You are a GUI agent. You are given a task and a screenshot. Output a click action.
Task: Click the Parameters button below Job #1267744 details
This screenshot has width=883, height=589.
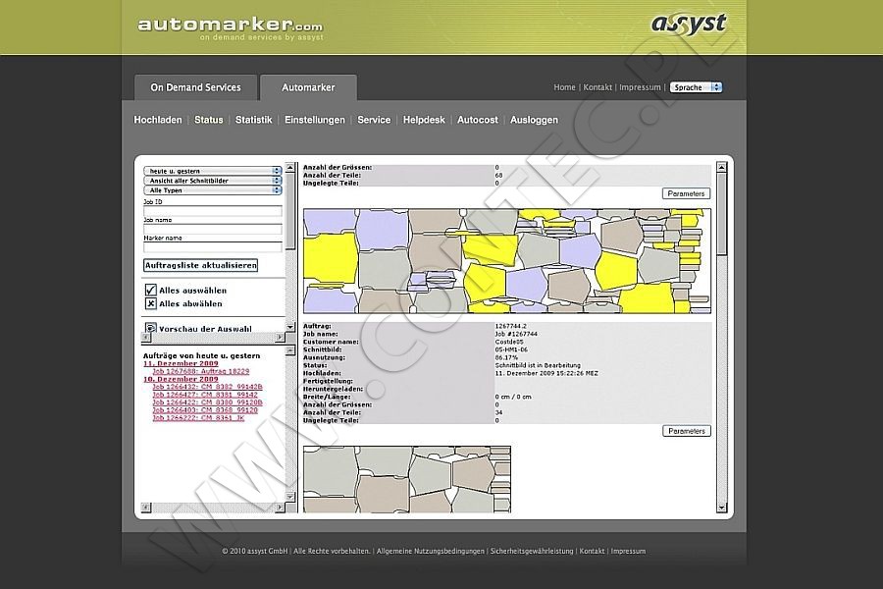(687, 431)
